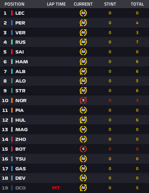Click the ALO driver name
This screenshot has height=193, width=149.
point(20,81)
